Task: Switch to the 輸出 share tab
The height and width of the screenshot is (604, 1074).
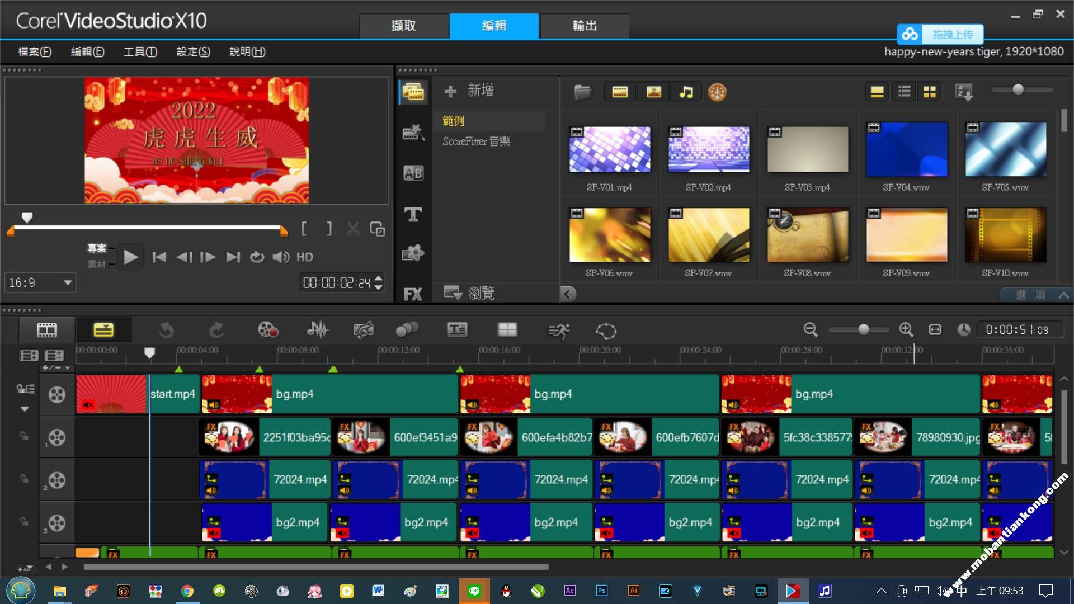Action: tap(585, 26)
